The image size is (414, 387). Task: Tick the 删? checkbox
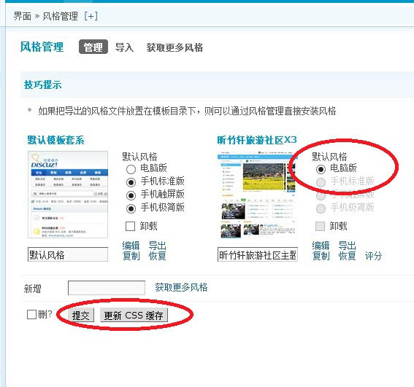point(31,314)
